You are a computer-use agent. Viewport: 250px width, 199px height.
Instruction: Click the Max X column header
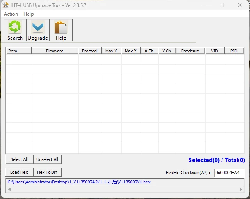[111, 51]
